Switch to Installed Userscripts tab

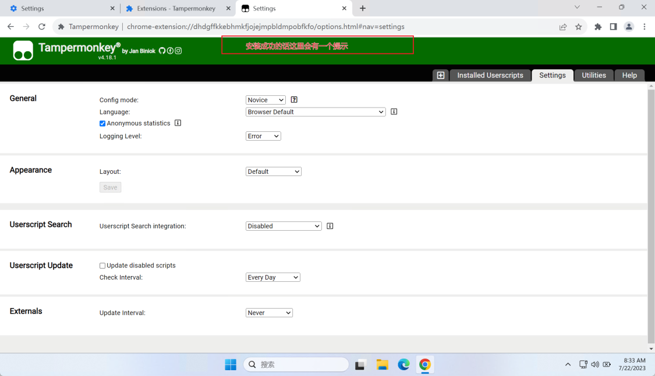(x=490, y=76)
